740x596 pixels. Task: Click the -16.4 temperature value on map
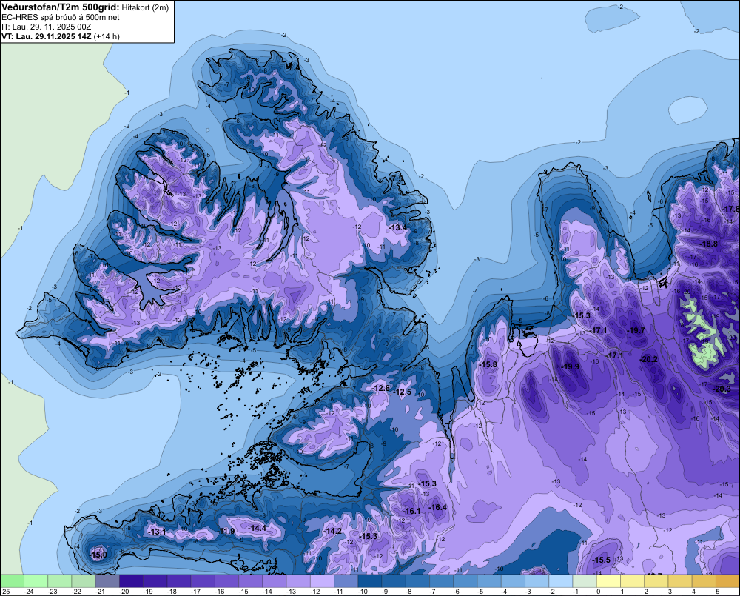pyautogui.click(x=438, y=507)
